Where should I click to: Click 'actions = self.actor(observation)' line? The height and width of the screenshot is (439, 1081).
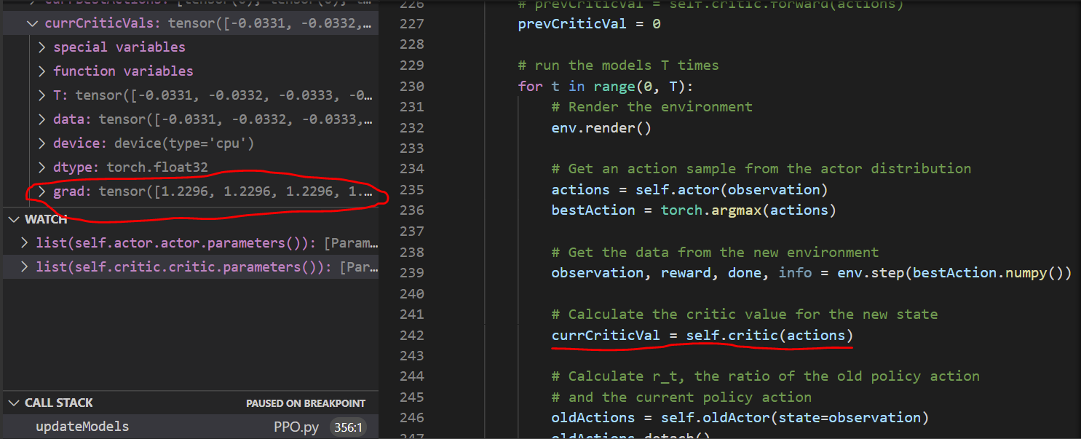pos(689,190)
